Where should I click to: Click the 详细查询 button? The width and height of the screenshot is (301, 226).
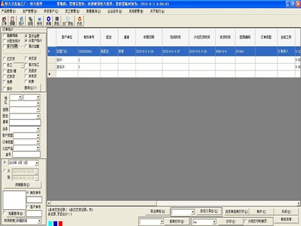[22, 184]
